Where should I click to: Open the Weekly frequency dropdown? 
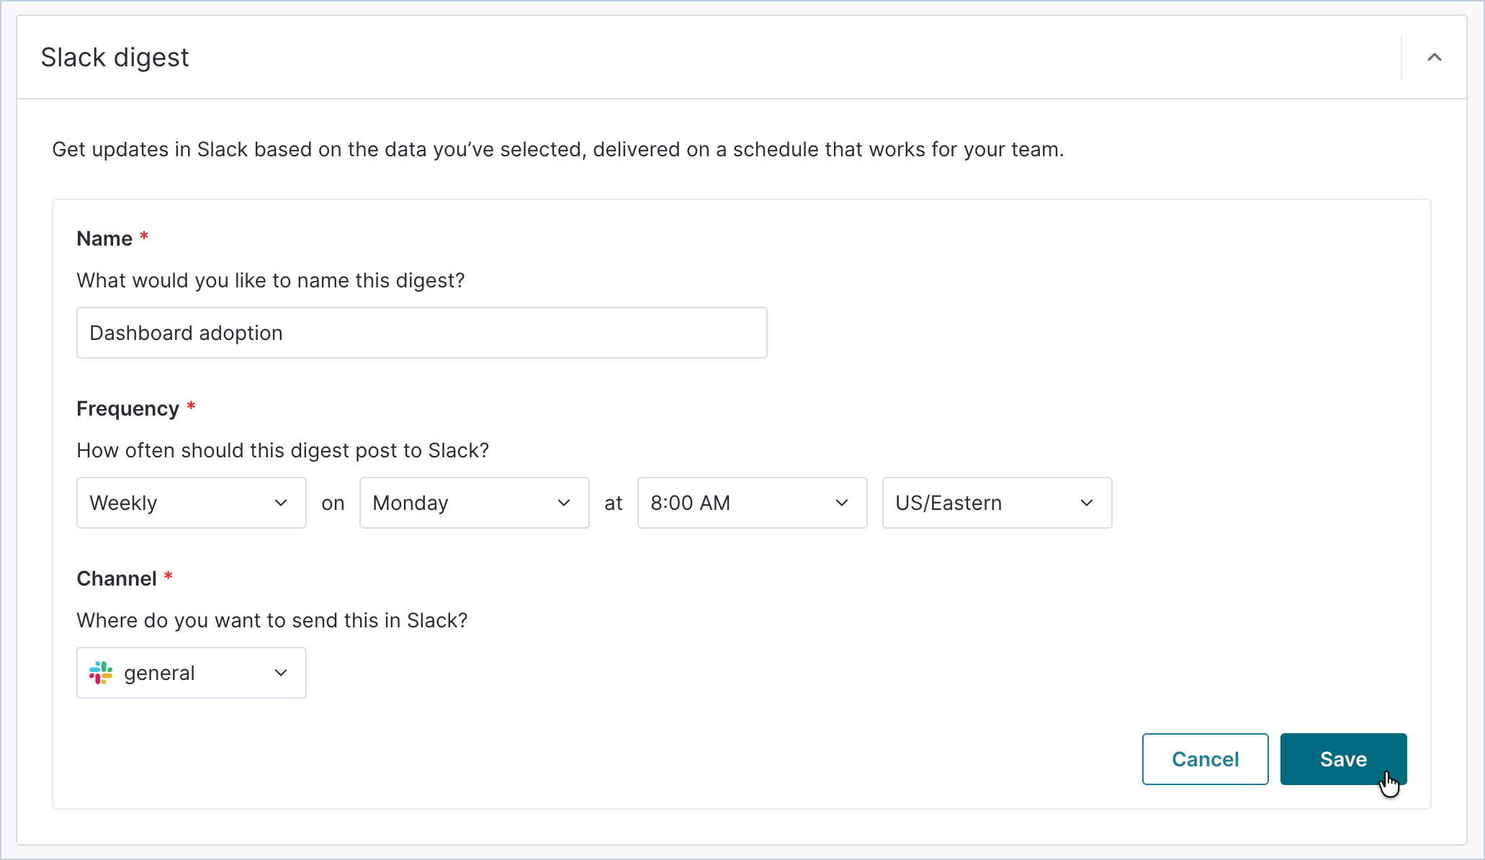(x=192, y=503)
